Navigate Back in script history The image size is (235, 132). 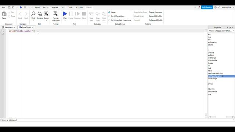point(20,14)
